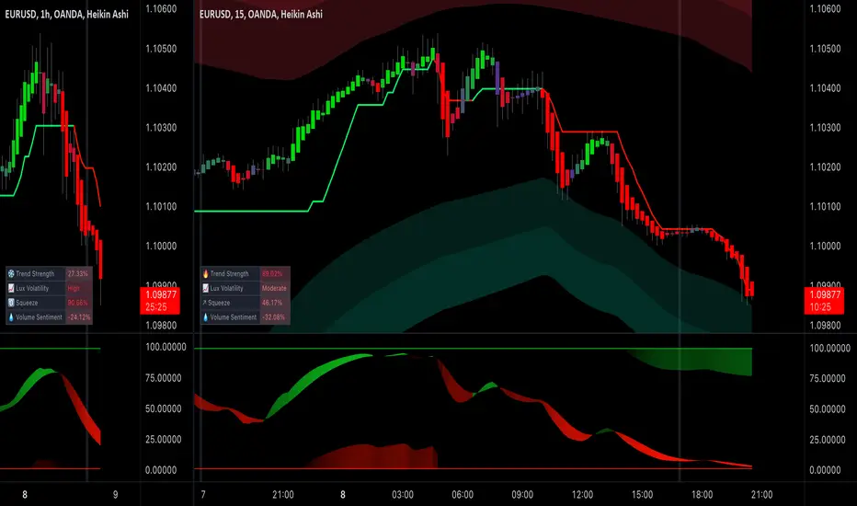
Task: Select the EURUSD, 15, OANDA, Heikin Ashi title
Action: click(261, 14)
